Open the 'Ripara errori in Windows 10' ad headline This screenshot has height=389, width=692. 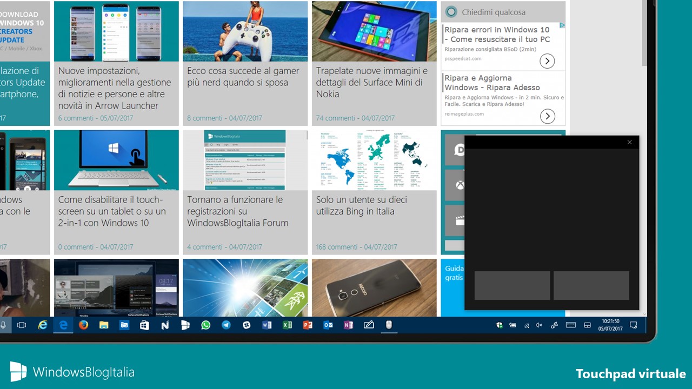[497, 35]
